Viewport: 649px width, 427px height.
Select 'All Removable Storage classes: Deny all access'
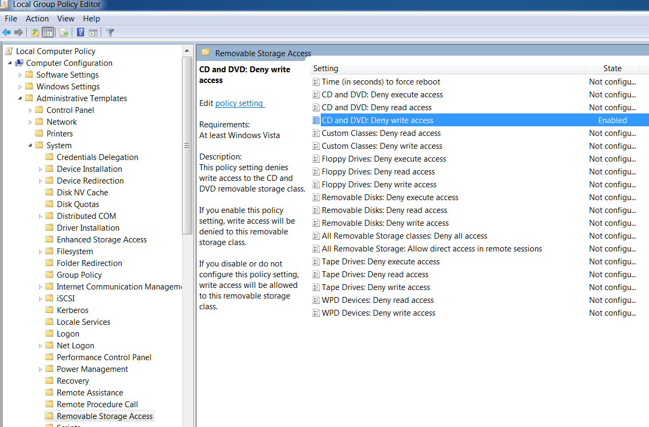(404, 236)
